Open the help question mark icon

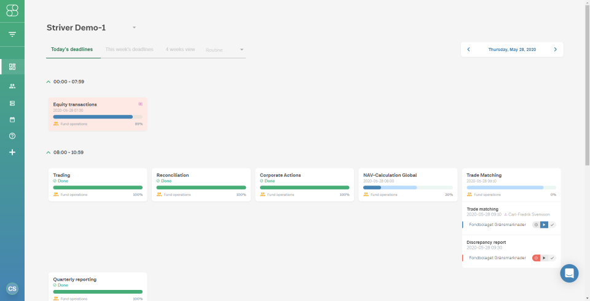click(12, 136)
